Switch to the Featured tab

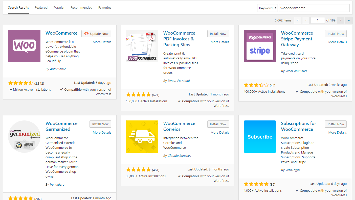[41, 7]
